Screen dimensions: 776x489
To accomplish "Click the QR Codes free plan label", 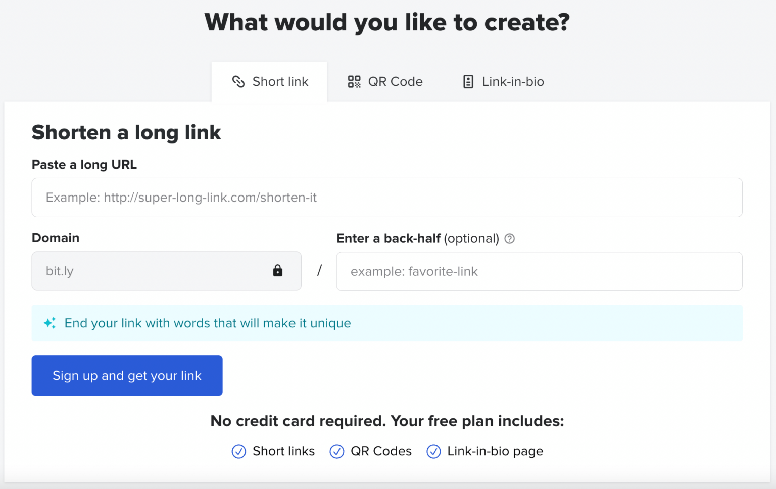I will [x=381, y=451].
